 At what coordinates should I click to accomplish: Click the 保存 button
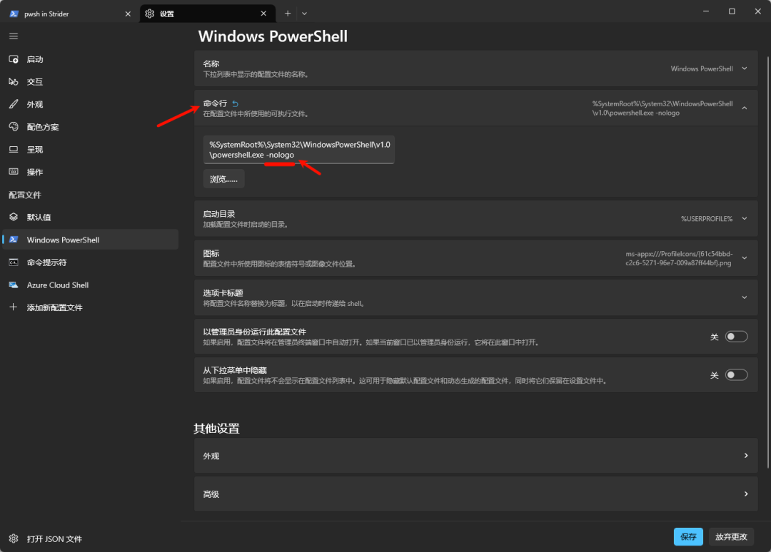688,537
